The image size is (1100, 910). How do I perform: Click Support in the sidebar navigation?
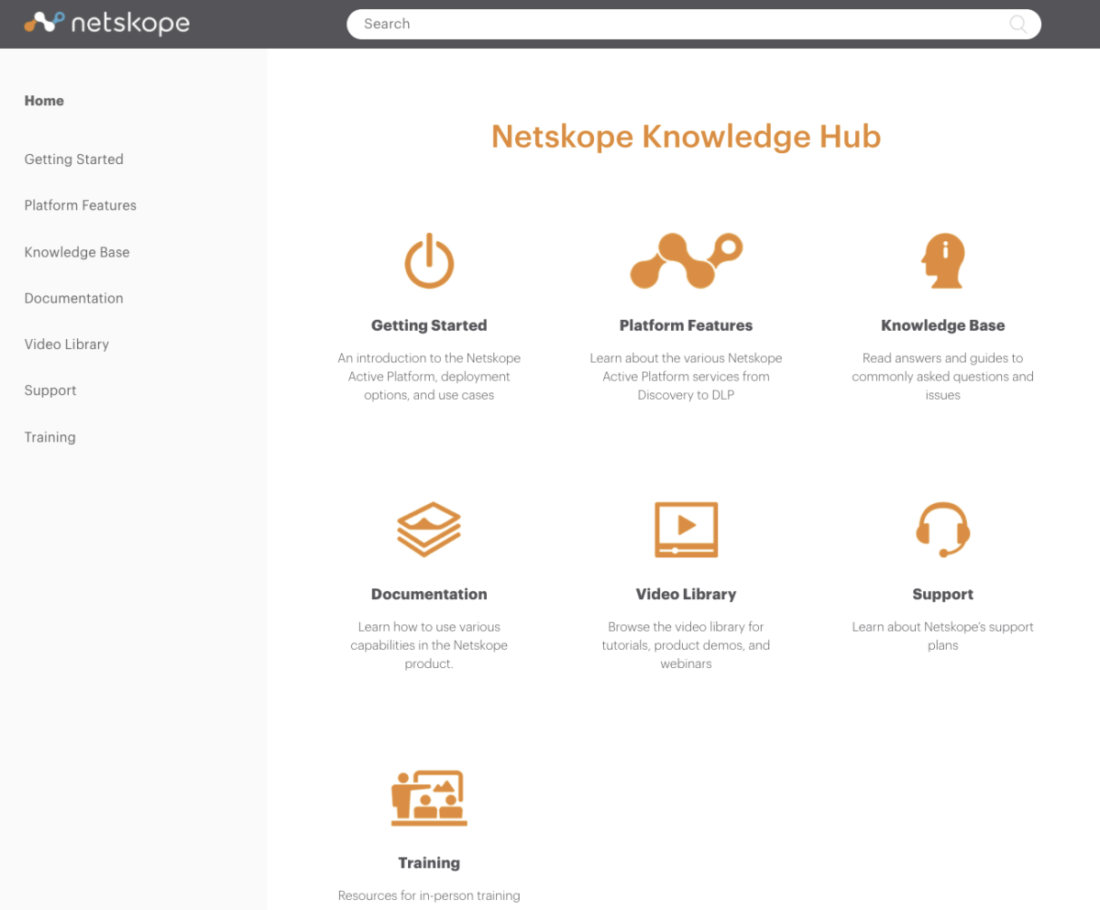[50, 390]
